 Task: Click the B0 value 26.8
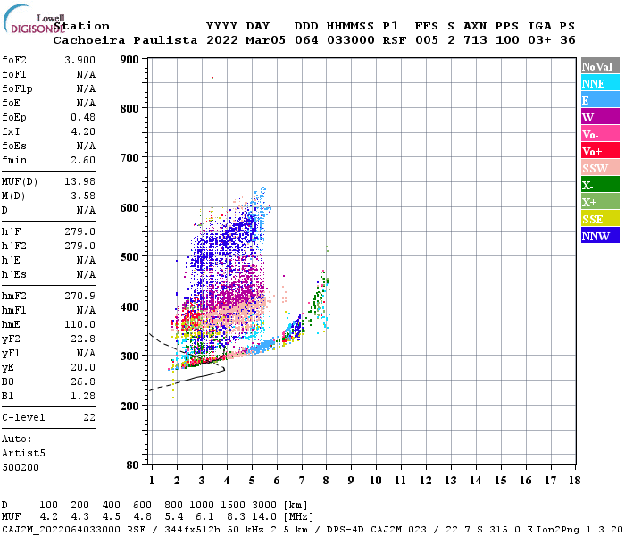pyautogui.click(x=83, y=382)
